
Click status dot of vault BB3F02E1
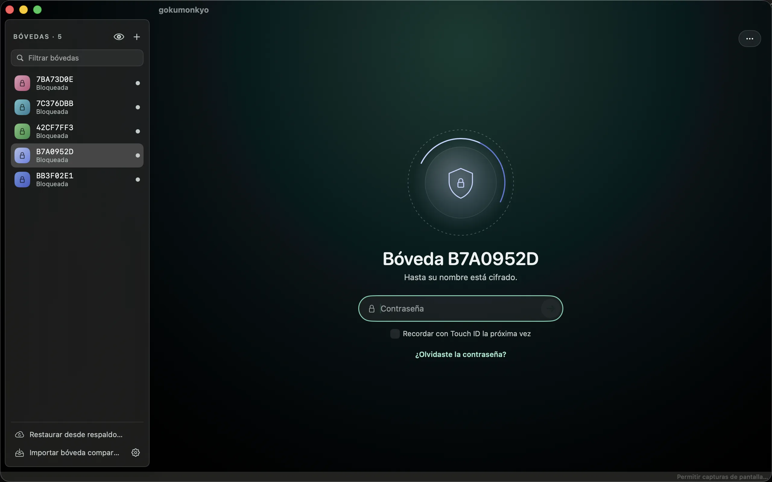(x=138, y=180)
